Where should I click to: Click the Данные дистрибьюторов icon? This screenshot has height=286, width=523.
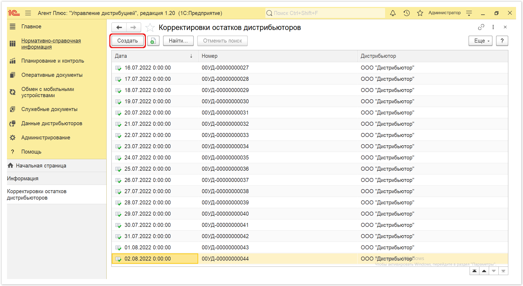coord(13,123)
